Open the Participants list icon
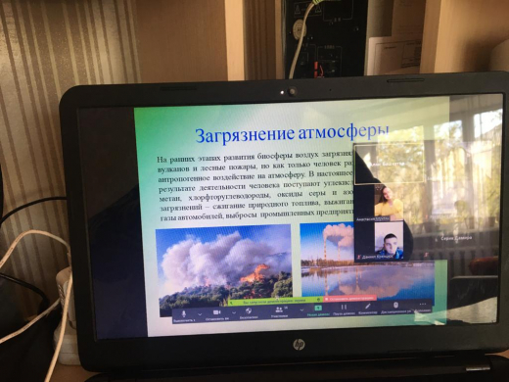 (x=279, y=310)
